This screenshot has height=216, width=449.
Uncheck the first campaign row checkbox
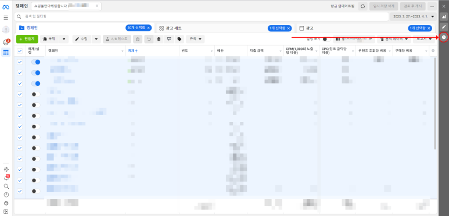point(20,62)
